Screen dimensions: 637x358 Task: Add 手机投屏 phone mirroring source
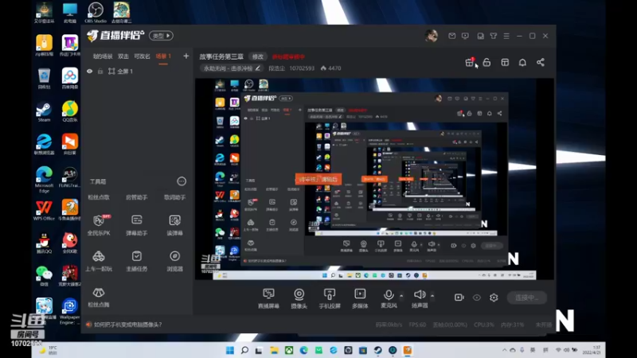[x=330, y=298]
